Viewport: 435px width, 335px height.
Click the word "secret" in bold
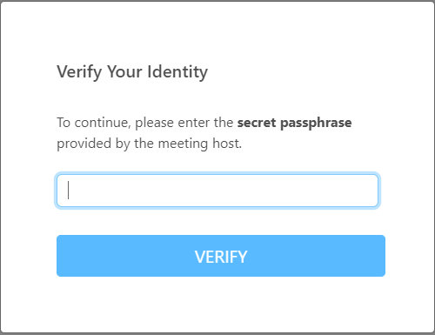click(257, 123)
